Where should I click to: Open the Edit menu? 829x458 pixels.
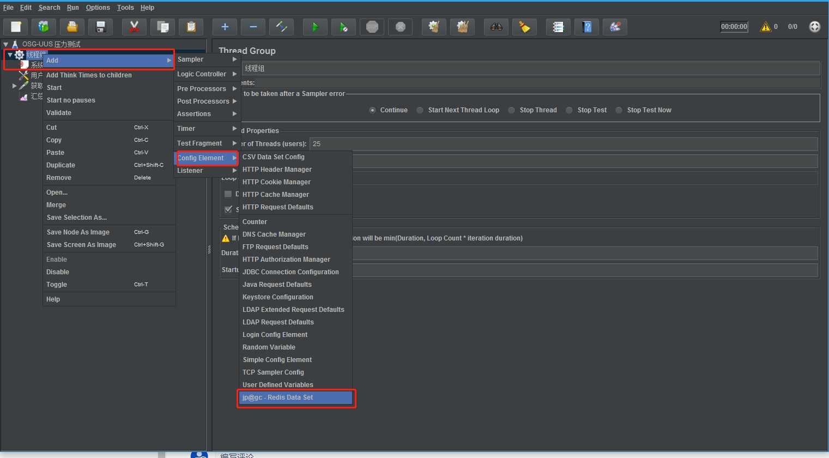(x=26, y=8)
